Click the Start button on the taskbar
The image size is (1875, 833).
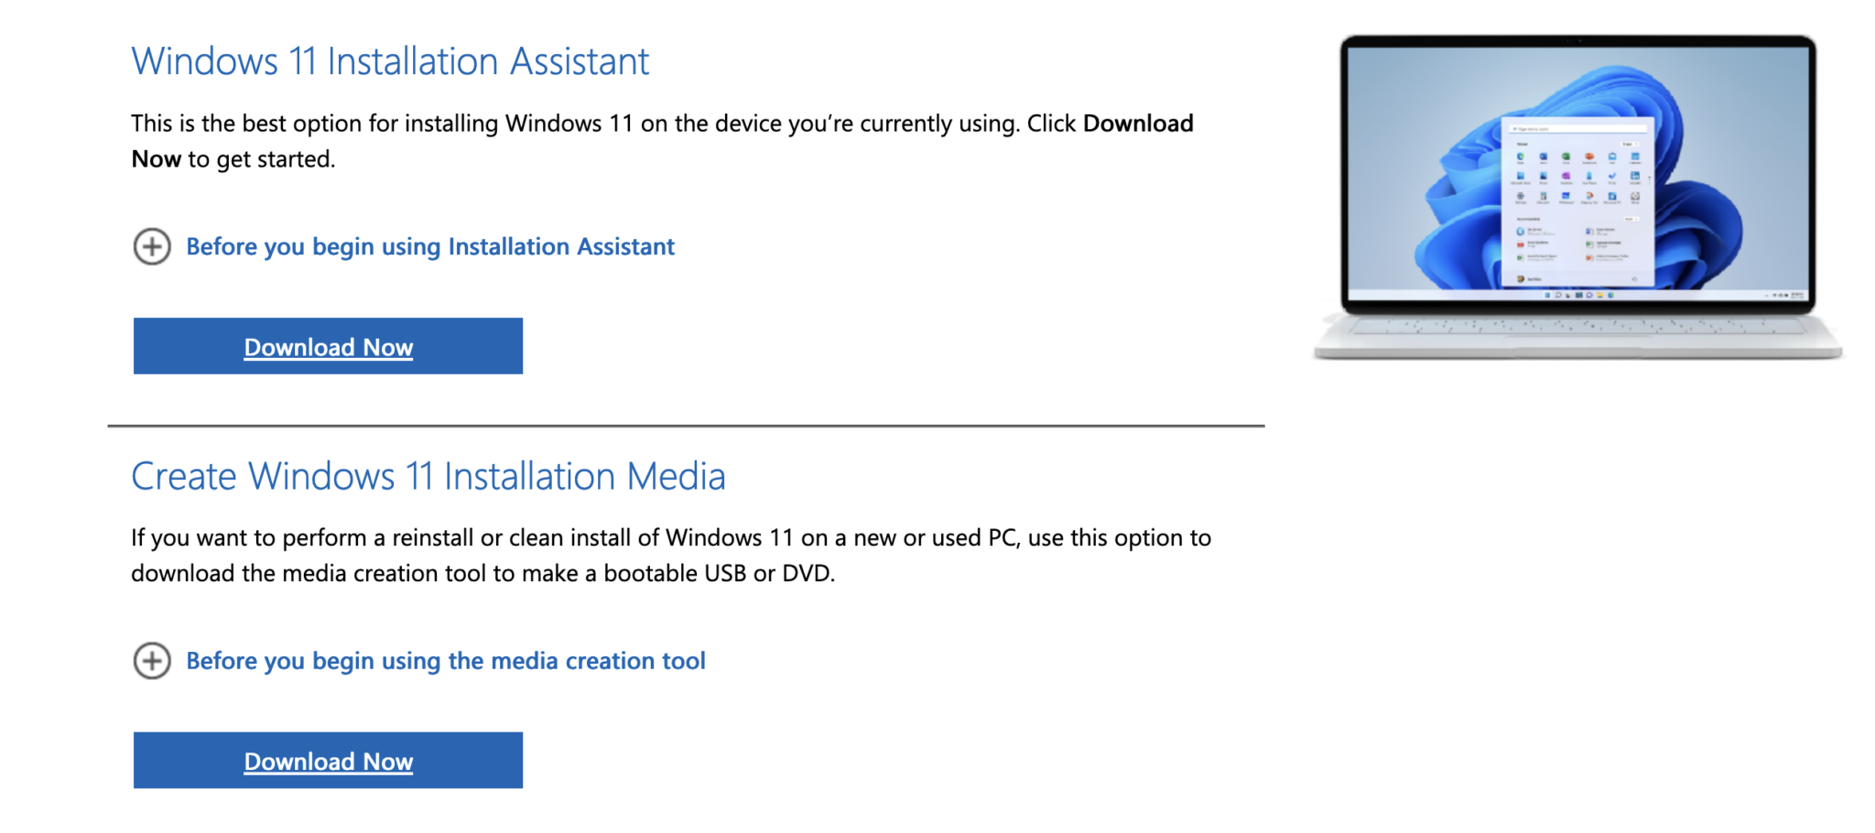point(1547,295)
